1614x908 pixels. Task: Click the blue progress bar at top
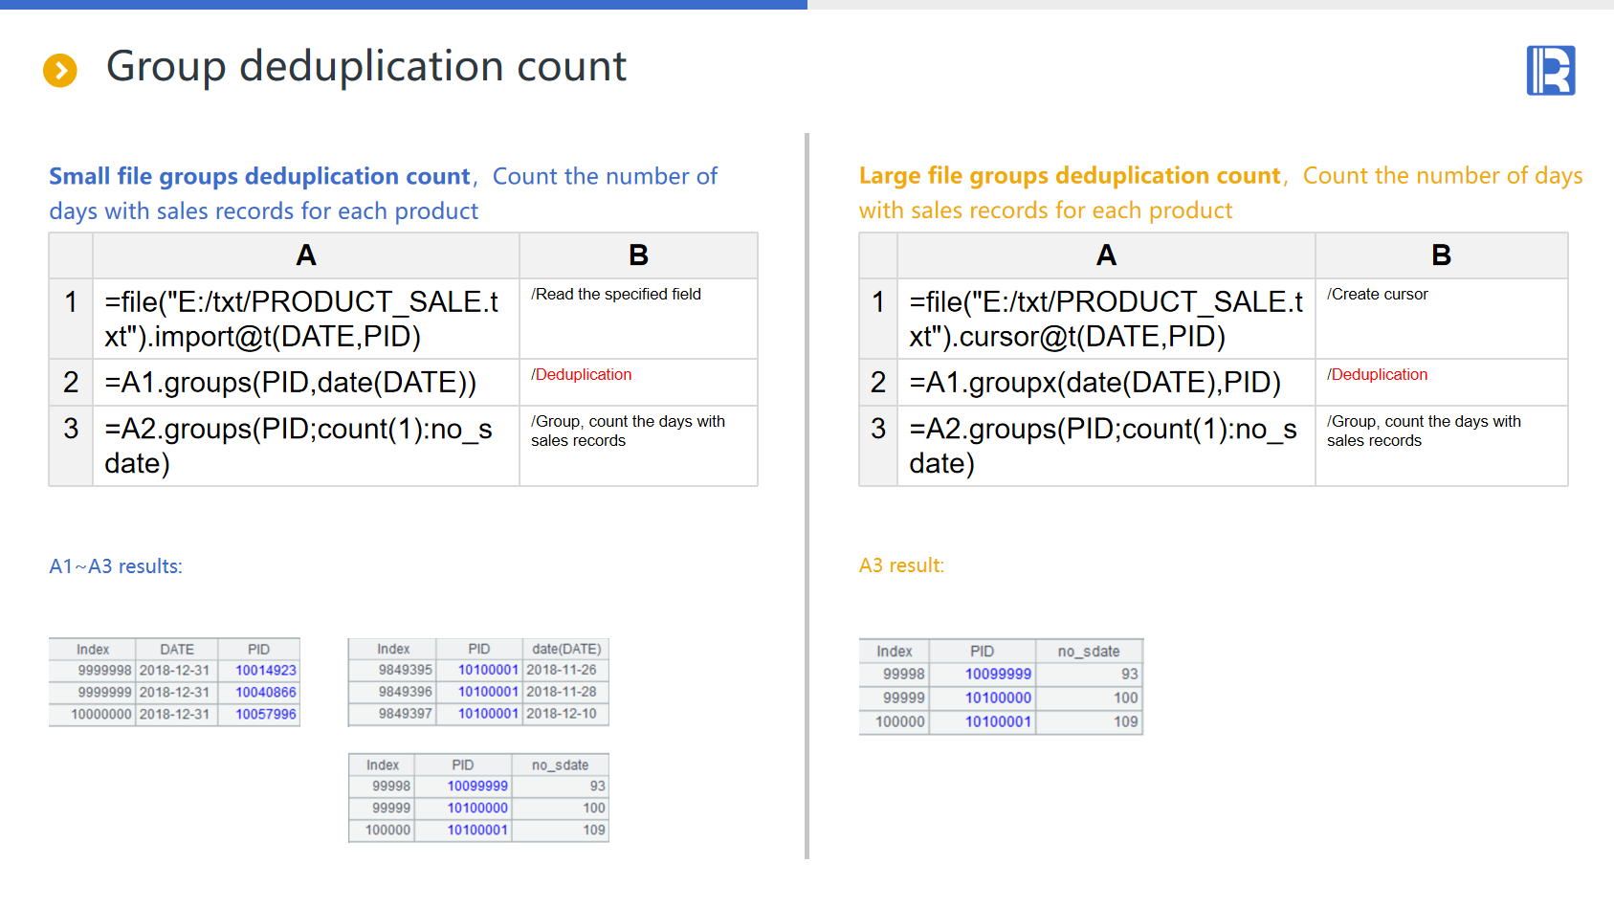coord(403,5)
